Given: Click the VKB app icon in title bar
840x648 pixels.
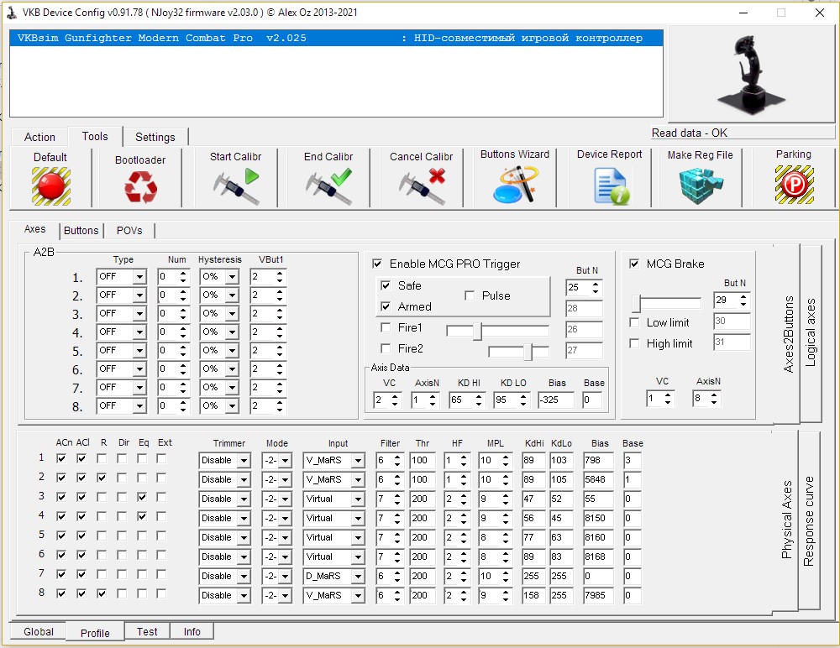Looking at the screenshot, I should click(x=11, y=13).
